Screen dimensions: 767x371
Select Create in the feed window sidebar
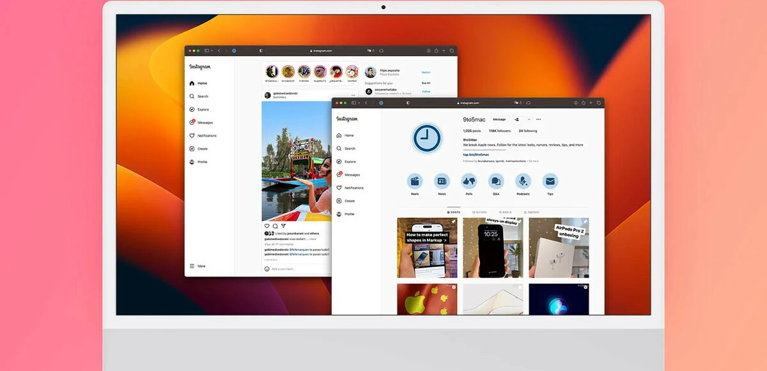point(199,149)
